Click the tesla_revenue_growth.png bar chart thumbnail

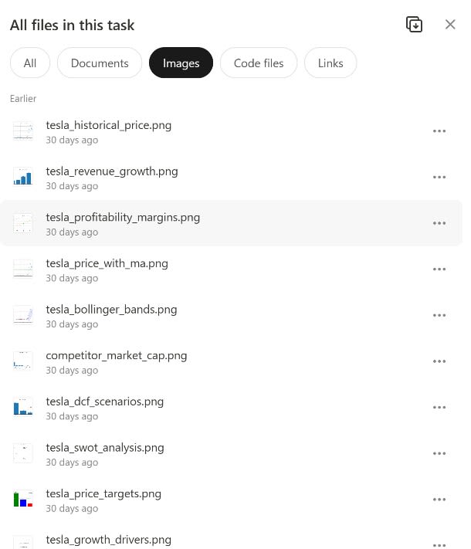click(x=23, y=177)
